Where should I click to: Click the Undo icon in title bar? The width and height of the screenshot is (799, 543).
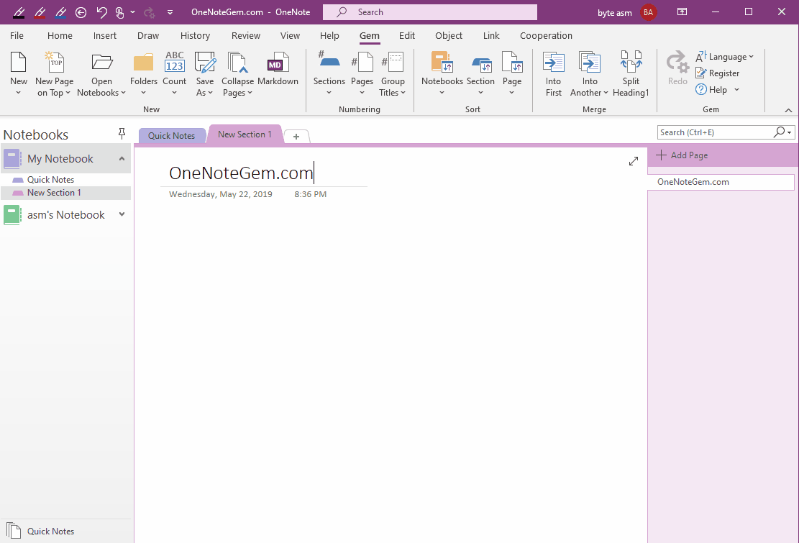pyautogui.click(x=101, y=12)
